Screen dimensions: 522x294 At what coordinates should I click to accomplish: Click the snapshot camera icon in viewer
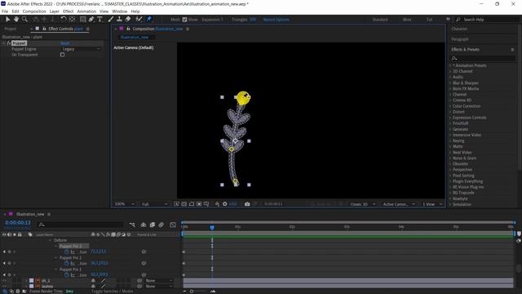point(247,204)
